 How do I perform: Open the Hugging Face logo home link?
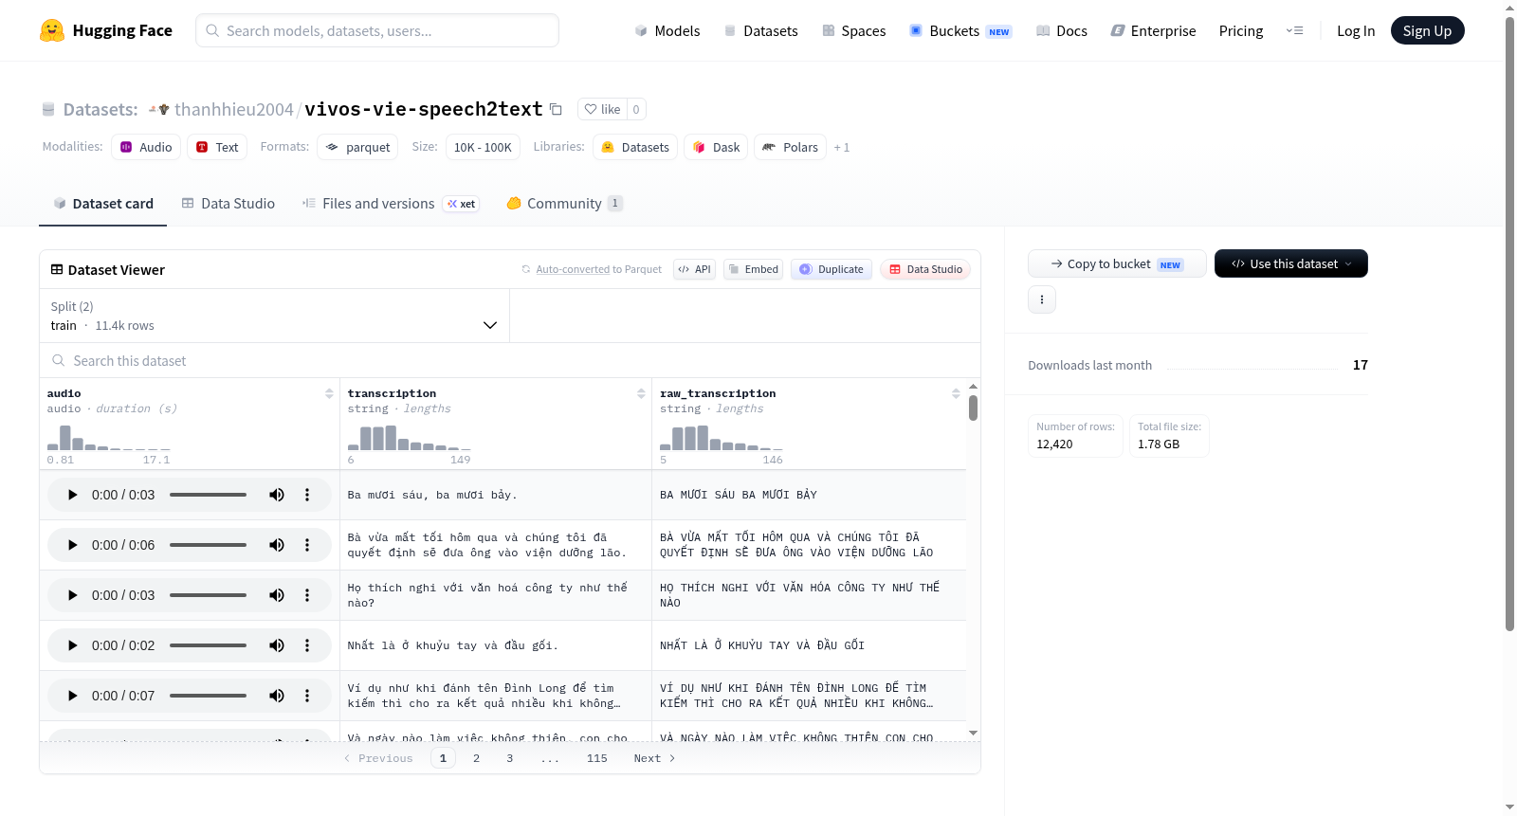(x=106, y=30)
